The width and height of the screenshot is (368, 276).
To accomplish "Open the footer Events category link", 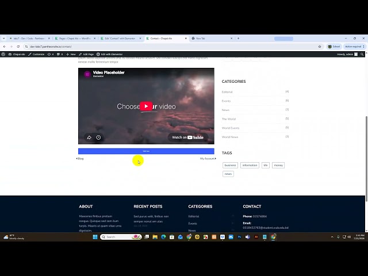I will click(193, 224).
